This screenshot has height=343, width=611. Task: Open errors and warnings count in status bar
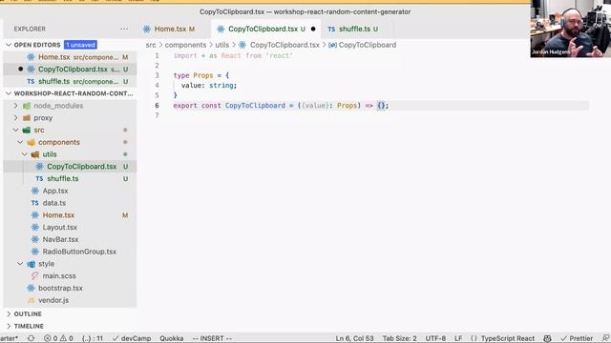click(58, 338)
